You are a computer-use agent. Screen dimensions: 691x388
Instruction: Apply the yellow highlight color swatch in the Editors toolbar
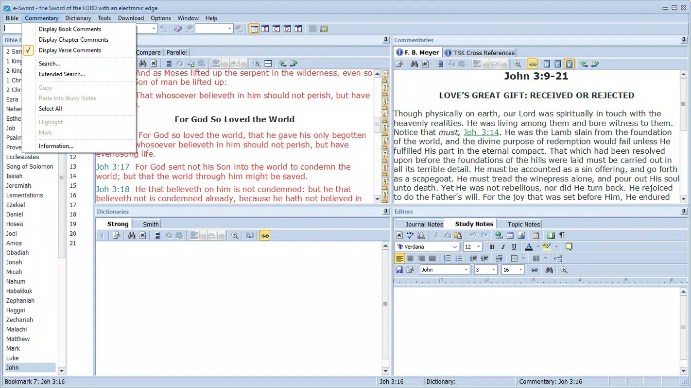pyautogui.click(x=547, y=247)
